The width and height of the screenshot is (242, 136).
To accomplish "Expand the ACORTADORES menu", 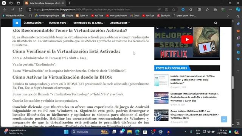I will point(120,23).
